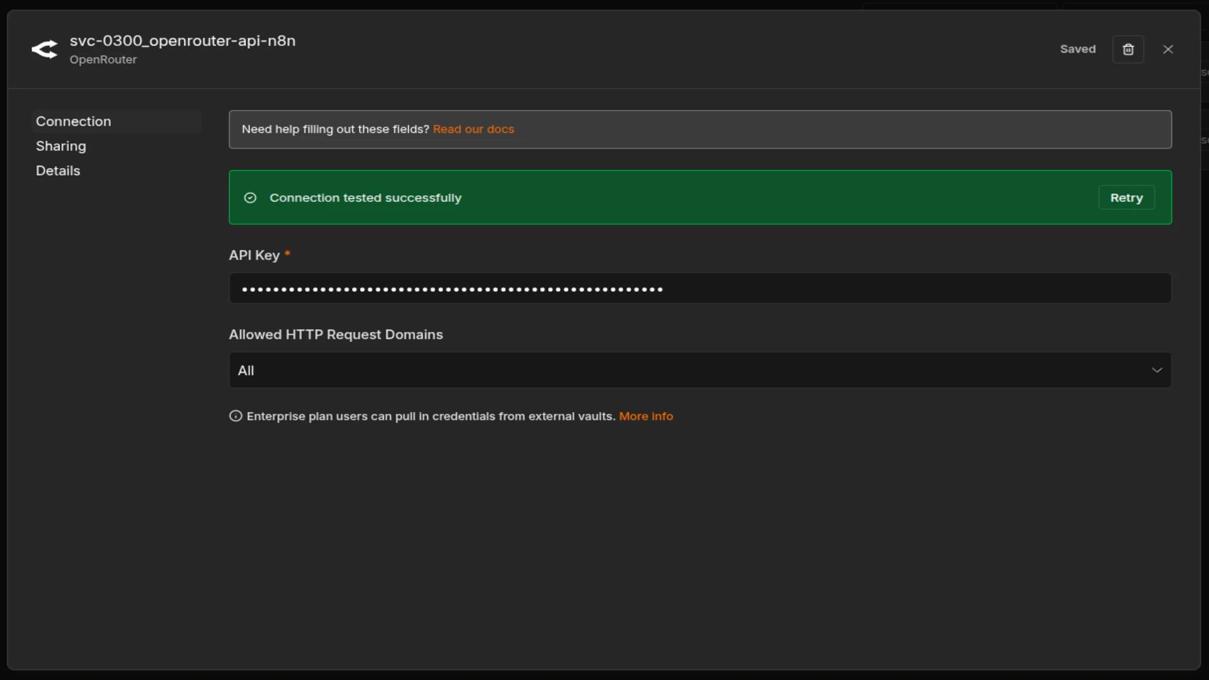
Task: Click the success checkmark icon
Action: (250, 198)
